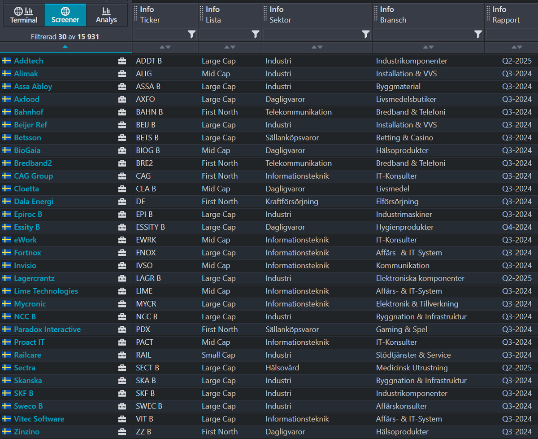Image resolution: width=538 pixels, height=439 pixels.
Task: Click the briefcase icon for Zinzino
Action: tap(122, 432)
